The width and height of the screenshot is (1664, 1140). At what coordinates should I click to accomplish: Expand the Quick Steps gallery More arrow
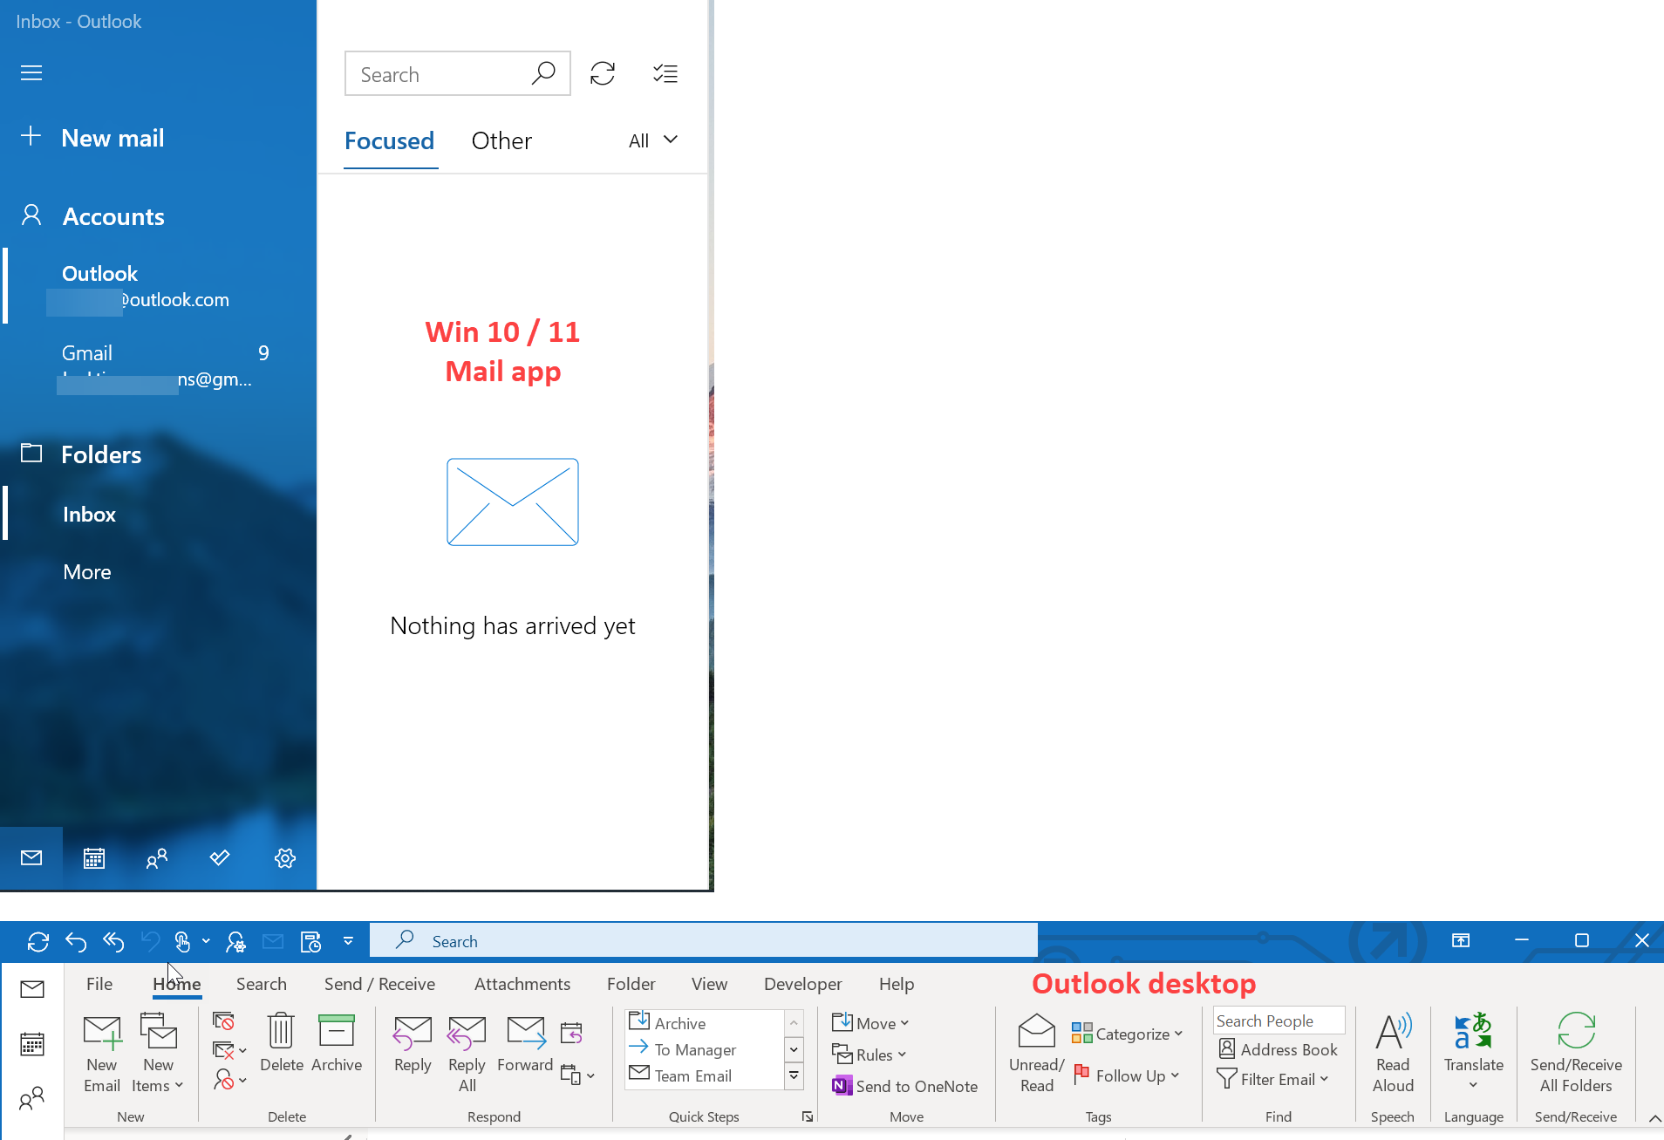point(794,1076)
